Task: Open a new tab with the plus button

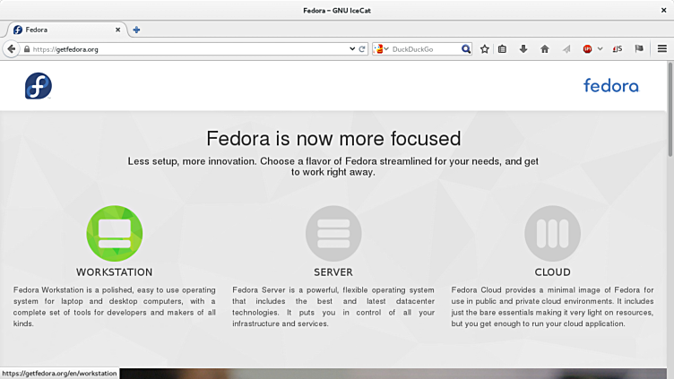Action: pos(136,30)
